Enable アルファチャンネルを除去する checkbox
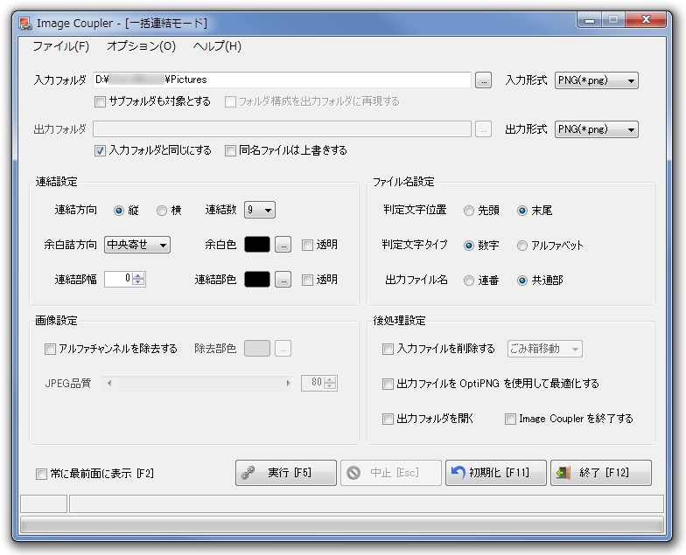 click(x=51, y=350)
